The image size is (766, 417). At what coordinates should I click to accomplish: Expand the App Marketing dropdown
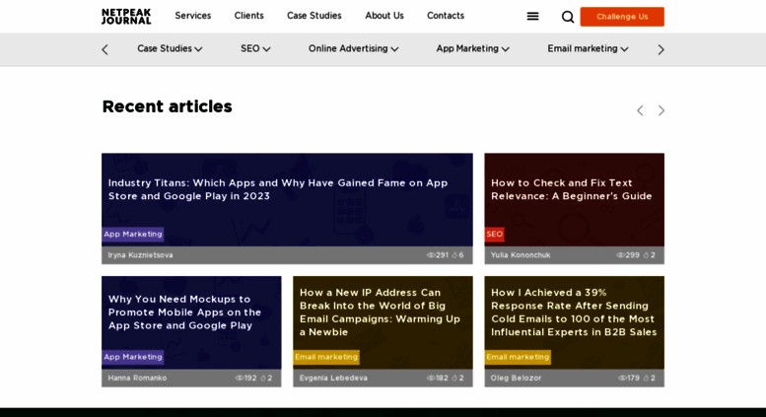point(472,49)
